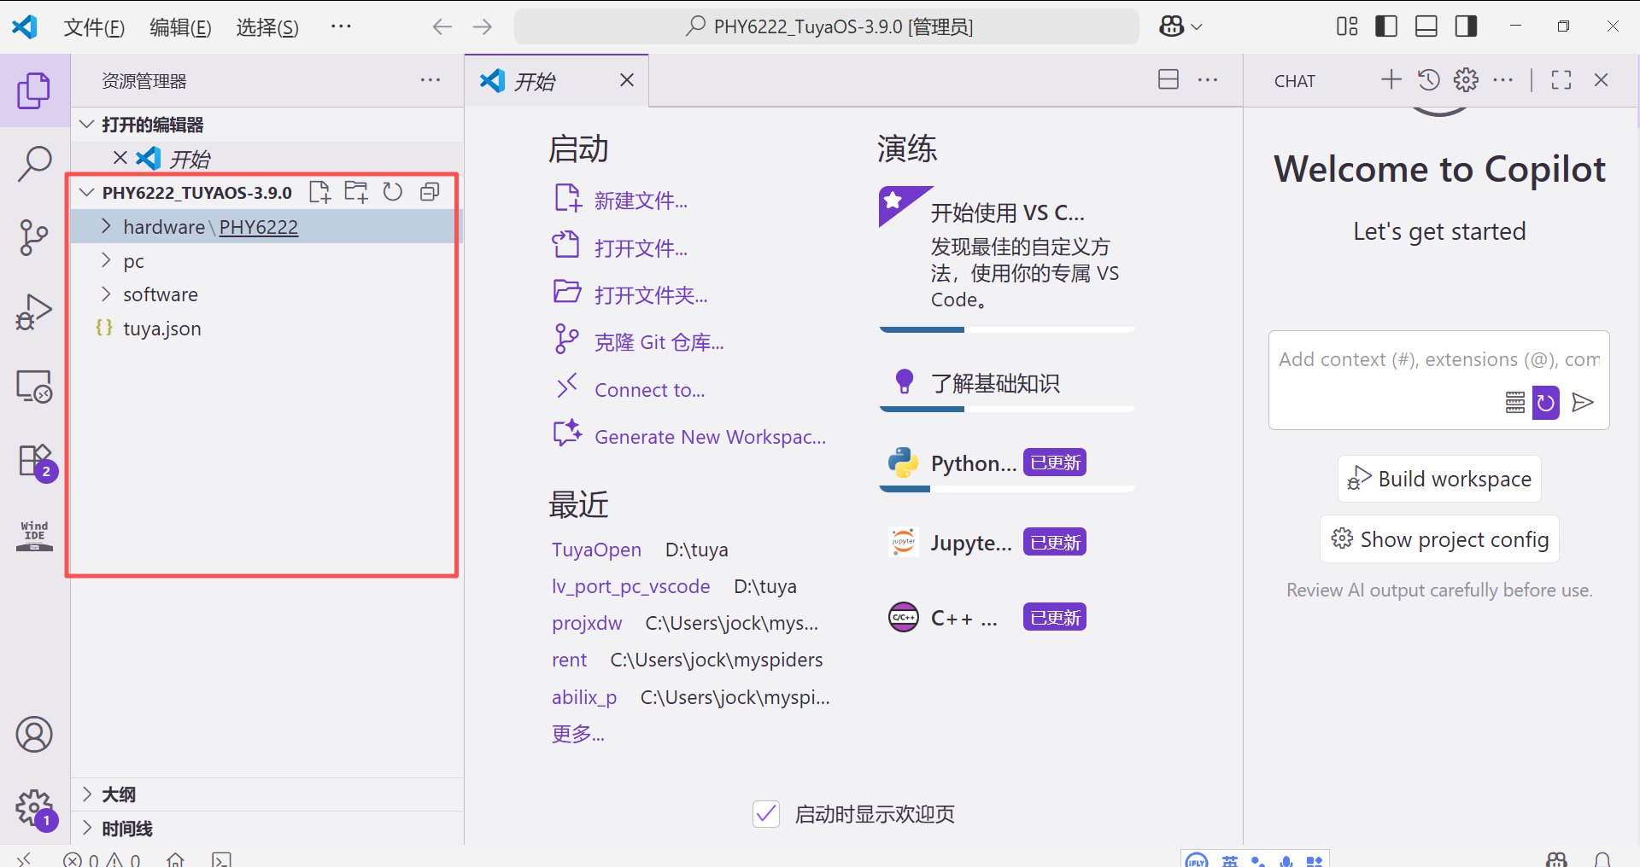The height and width of the screenshot is (867, 1640).
Task: Click the Build workspace button
Action: 1438,479
